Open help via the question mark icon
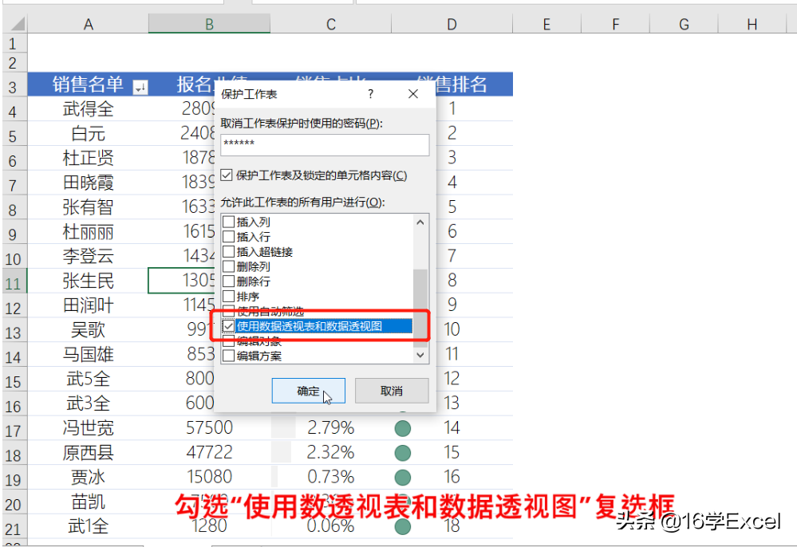This screenshot has width=797, height=547. [370, 94]
